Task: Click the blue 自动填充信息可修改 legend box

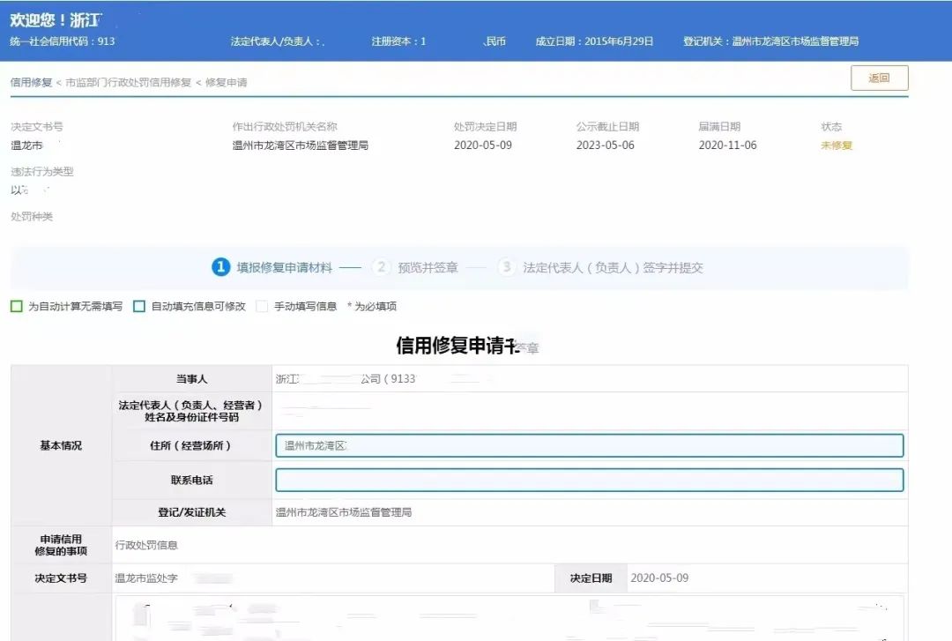Action: (139, 307)
